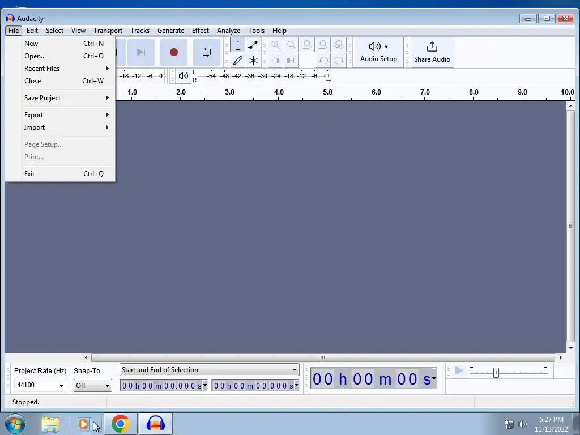Expand the Export submenu
Viewport: 580px width, 435px height.
coord(60,114)
